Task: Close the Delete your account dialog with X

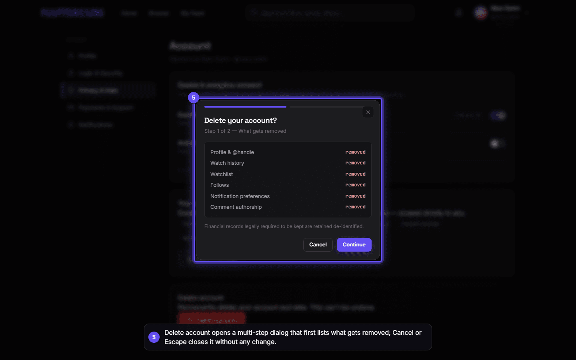Action: click(368, 112)
